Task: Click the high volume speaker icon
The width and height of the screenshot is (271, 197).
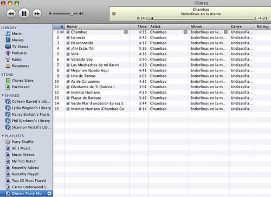Action: pos(81,14)
